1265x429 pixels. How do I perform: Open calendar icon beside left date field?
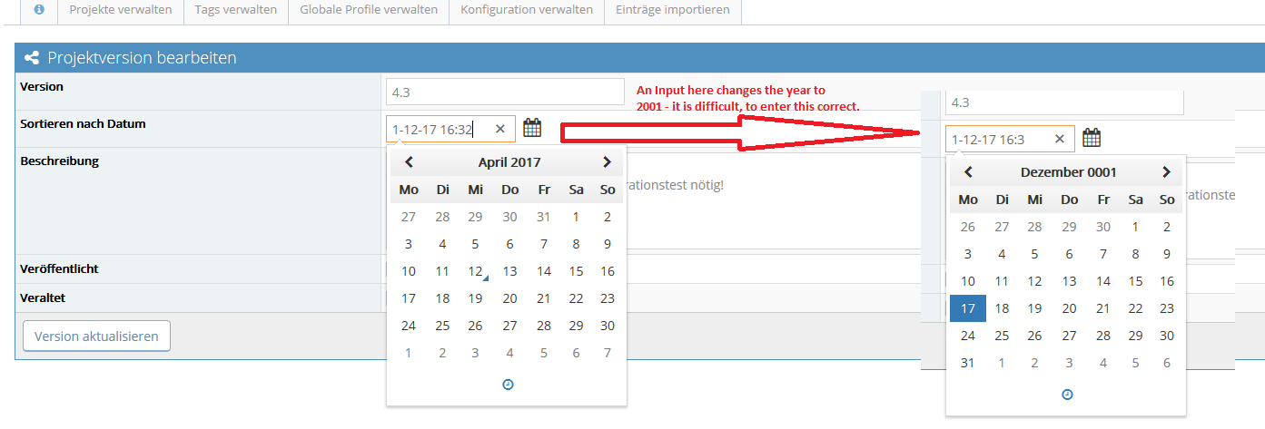coord(532,129)
